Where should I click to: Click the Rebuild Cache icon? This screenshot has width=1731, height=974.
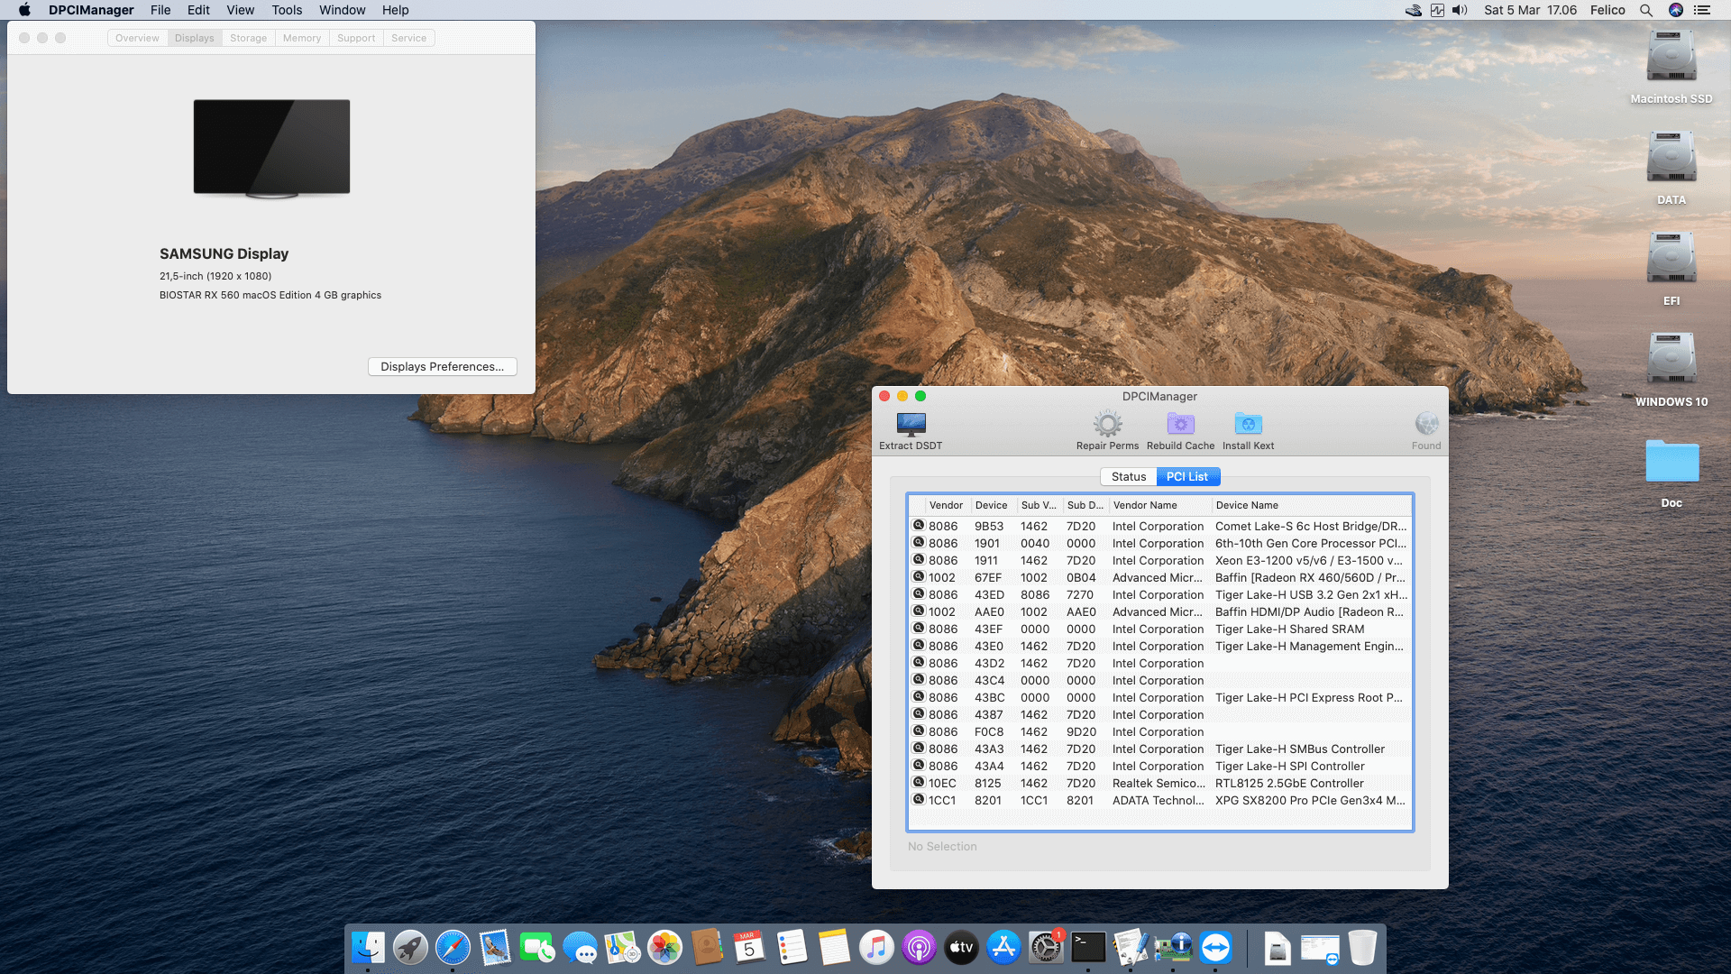tap(1180, 424)
